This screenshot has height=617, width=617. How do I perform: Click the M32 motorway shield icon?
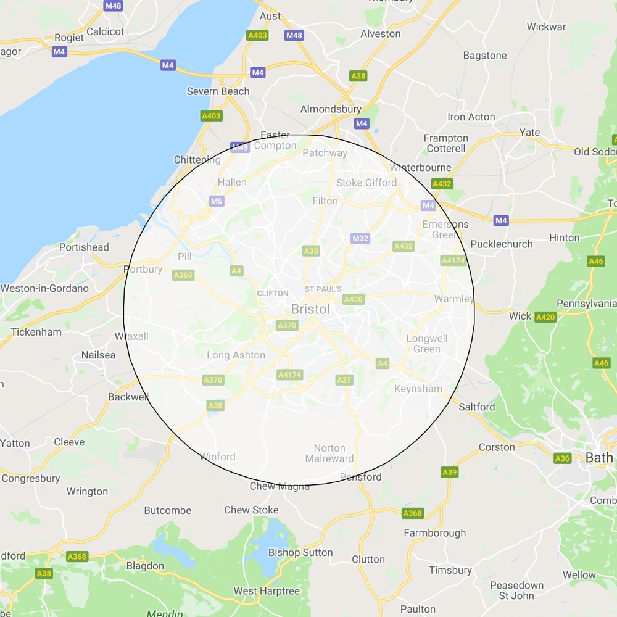[x=360, y=238]
